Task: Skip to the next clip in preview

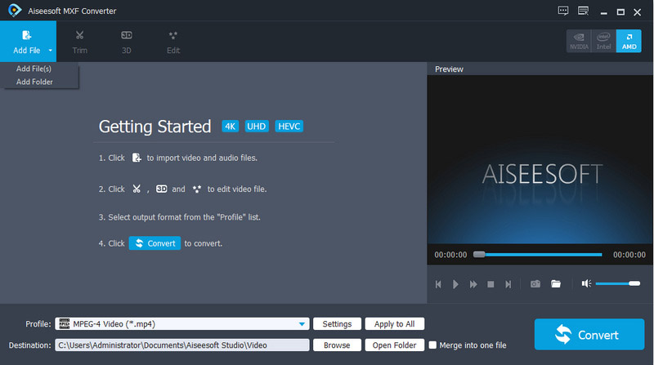Action: pyautogui.click(x=508, y=284)
